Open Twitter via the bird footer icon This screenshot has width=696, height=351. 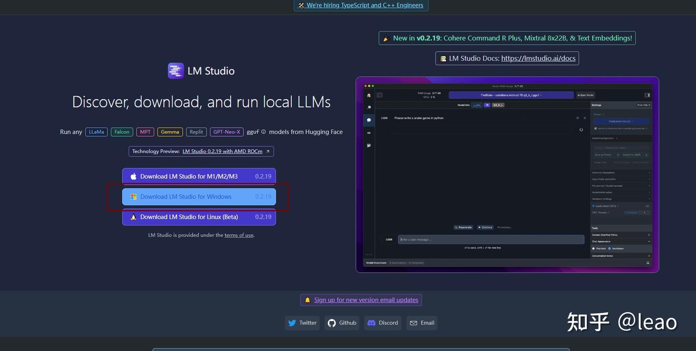(x=292, y=322)
